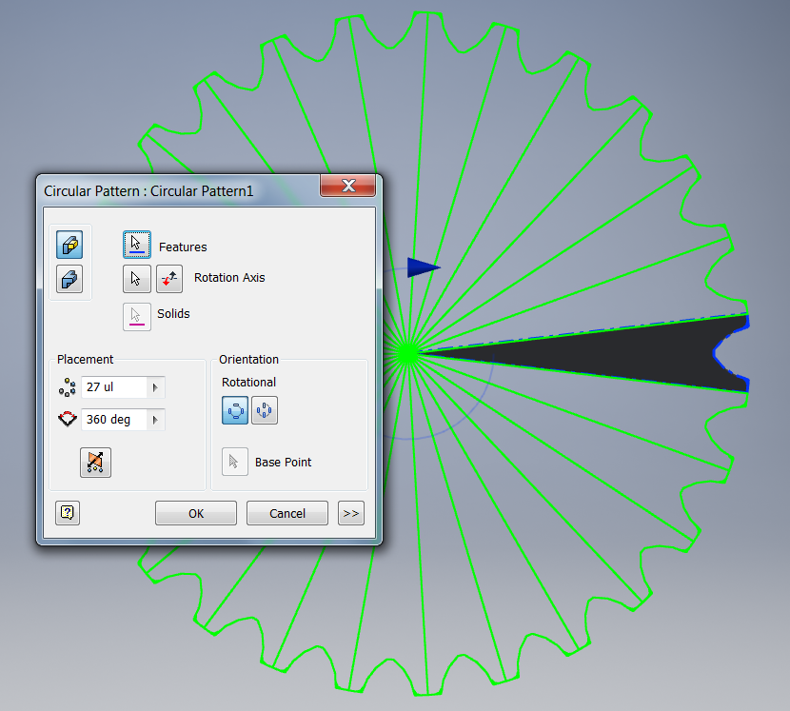Click into the 360 deg angle field

pyautogui.click(x=115, y=419)
